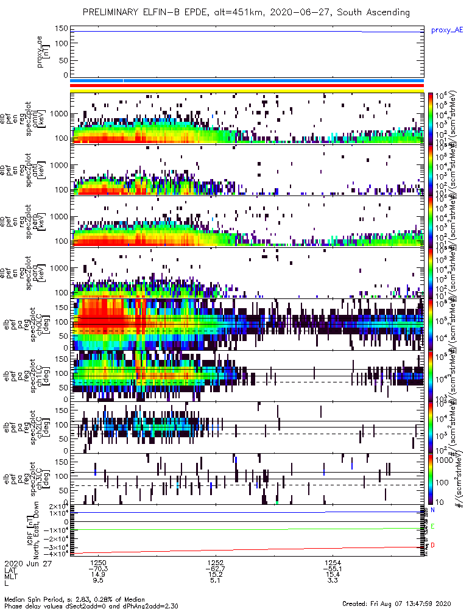Click the color bar beside the ch0LC panel
472x609 pixels.
tap(431, 325)
